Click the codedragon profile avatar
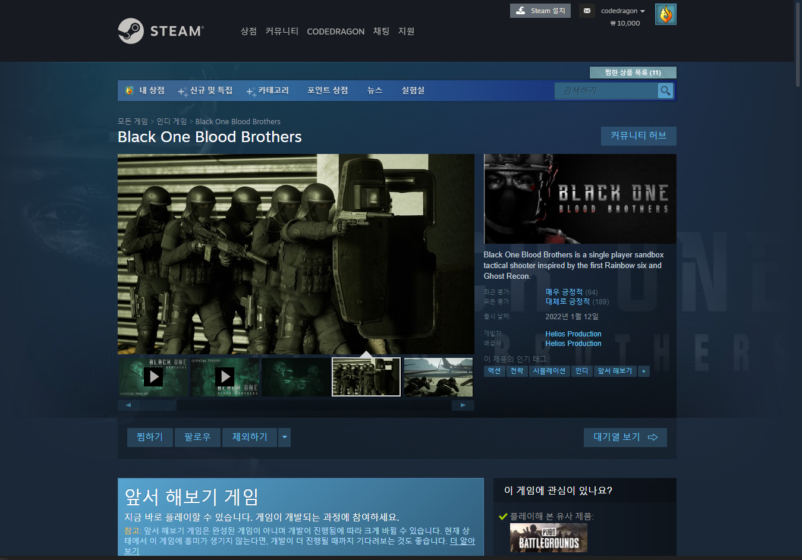The image size is (802, 560). click(x=666, y=14)
